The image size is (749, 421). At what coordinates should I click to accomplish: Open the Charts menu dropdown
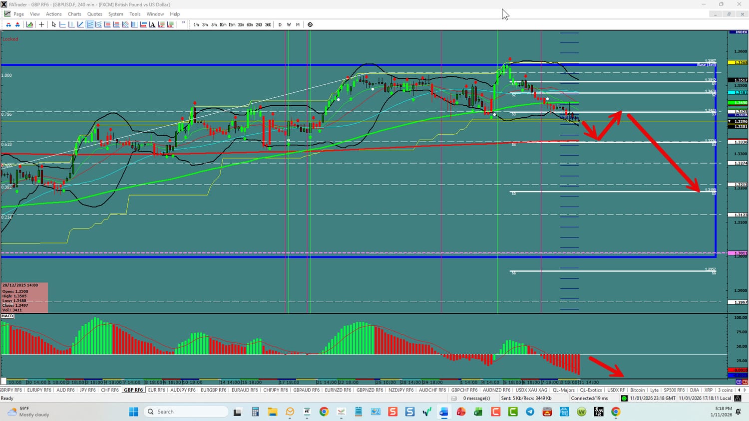click(74, 14)
